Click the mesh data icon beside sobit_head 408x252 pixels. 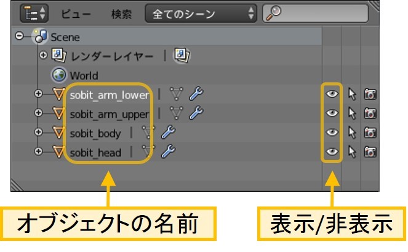click(x=148, y=151)
